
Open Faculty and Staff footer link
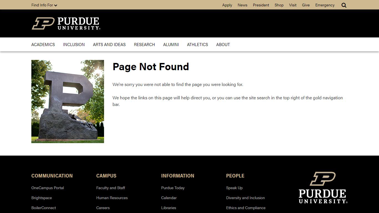pyautogui.click(x=111, y=188)
